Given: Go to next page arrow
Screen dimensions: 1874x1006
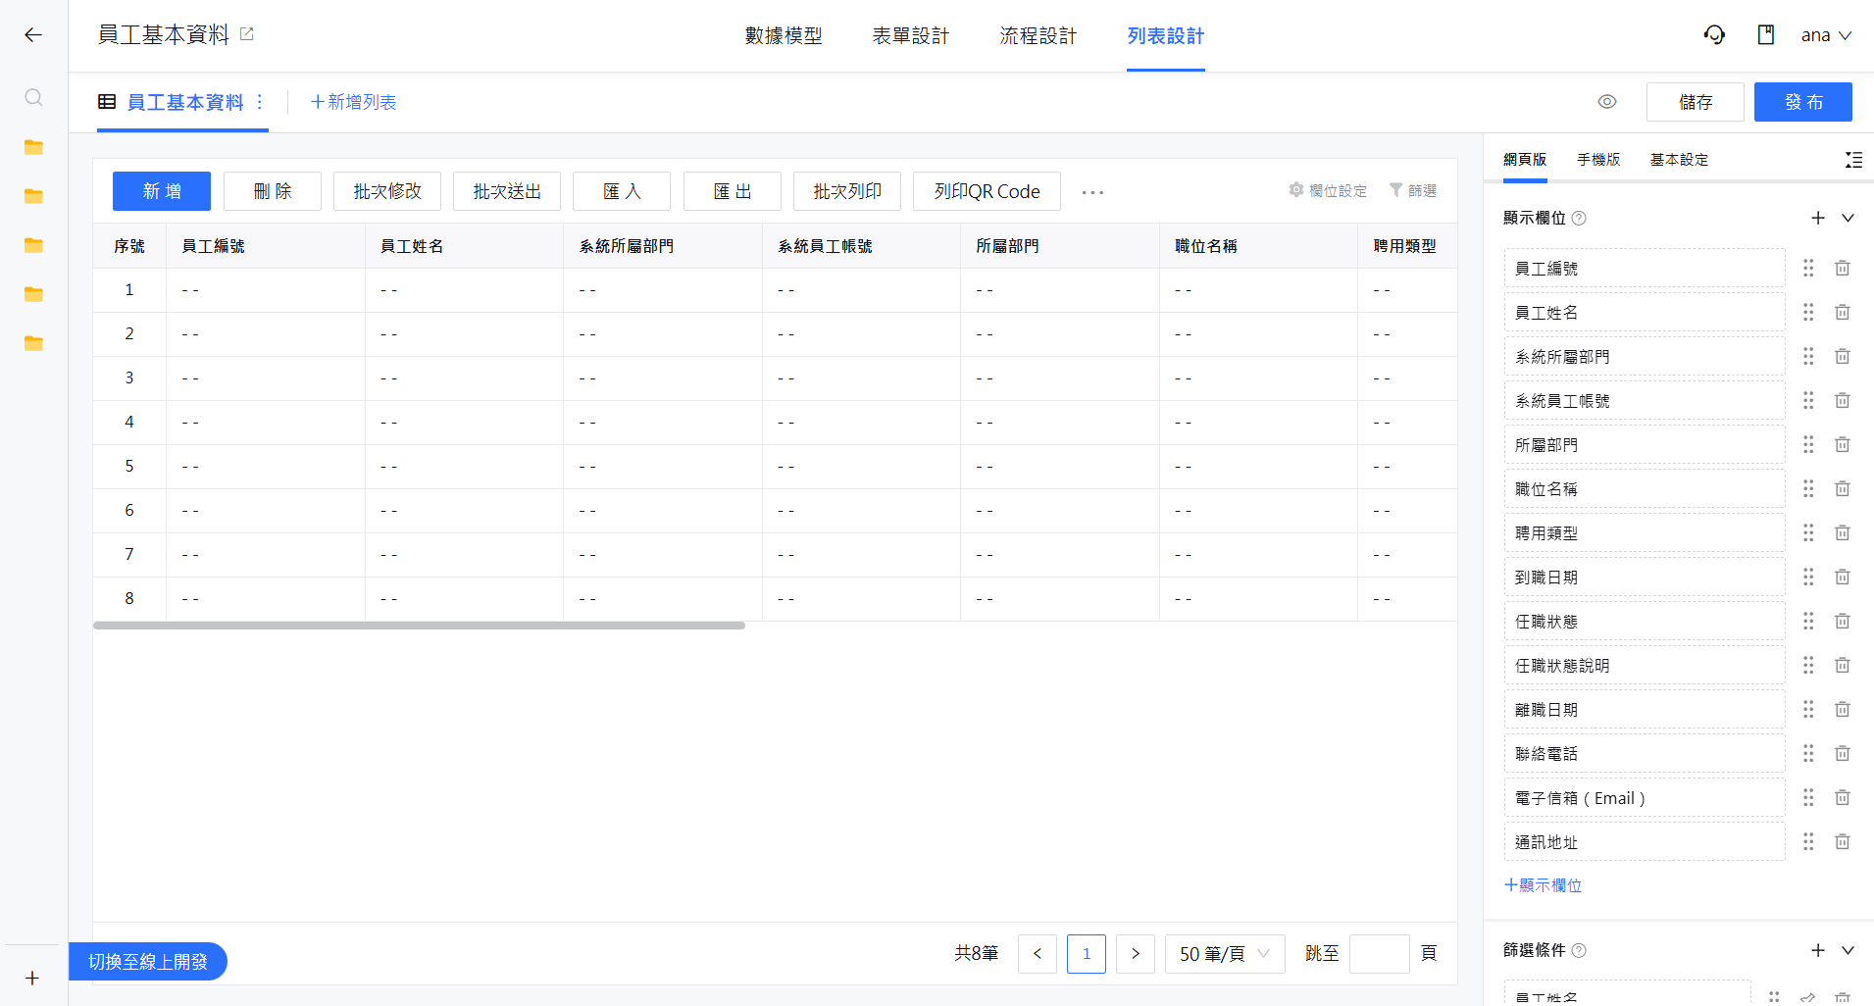Looking at the screenshot, I should 1136,954.
